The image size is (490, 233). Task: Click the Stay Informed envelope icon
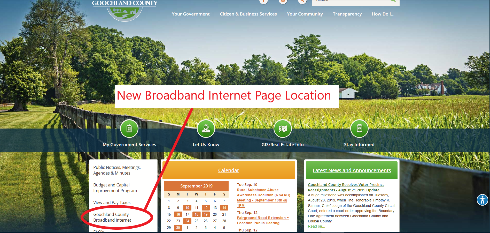[x=359, y=129]
